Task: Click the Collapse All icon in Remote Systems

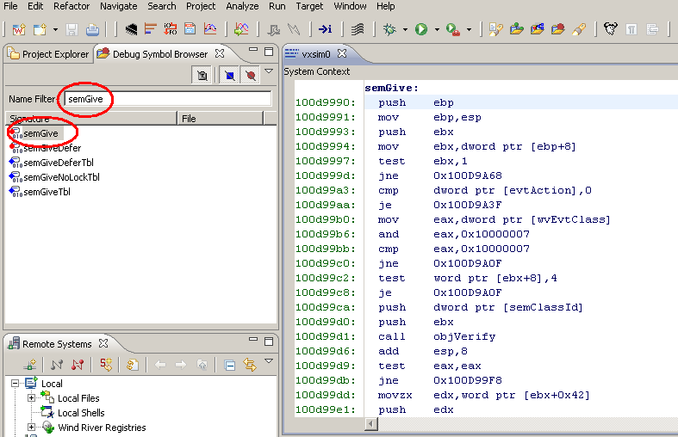Action: (230, 366)
